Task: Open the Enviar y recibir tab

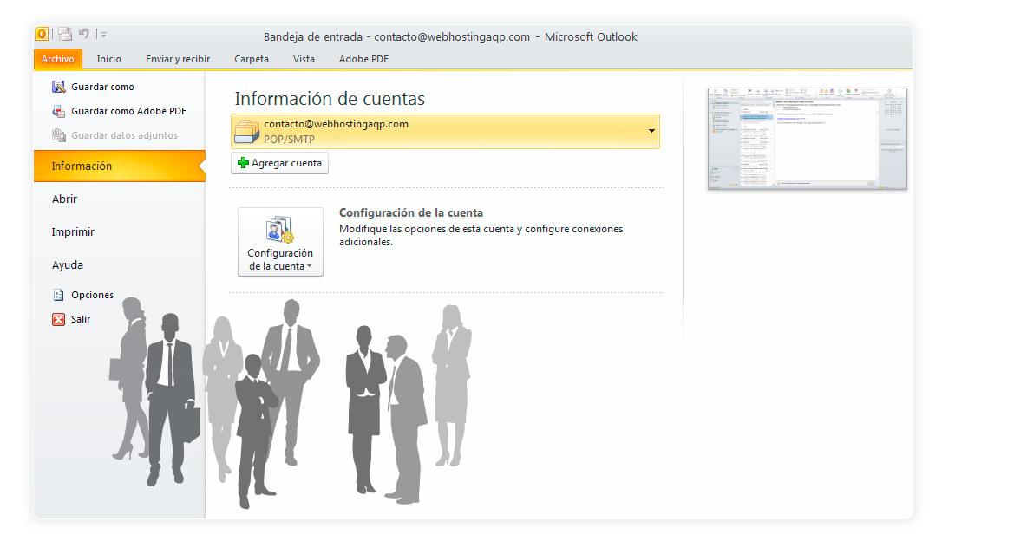Action: click(178, 59)
